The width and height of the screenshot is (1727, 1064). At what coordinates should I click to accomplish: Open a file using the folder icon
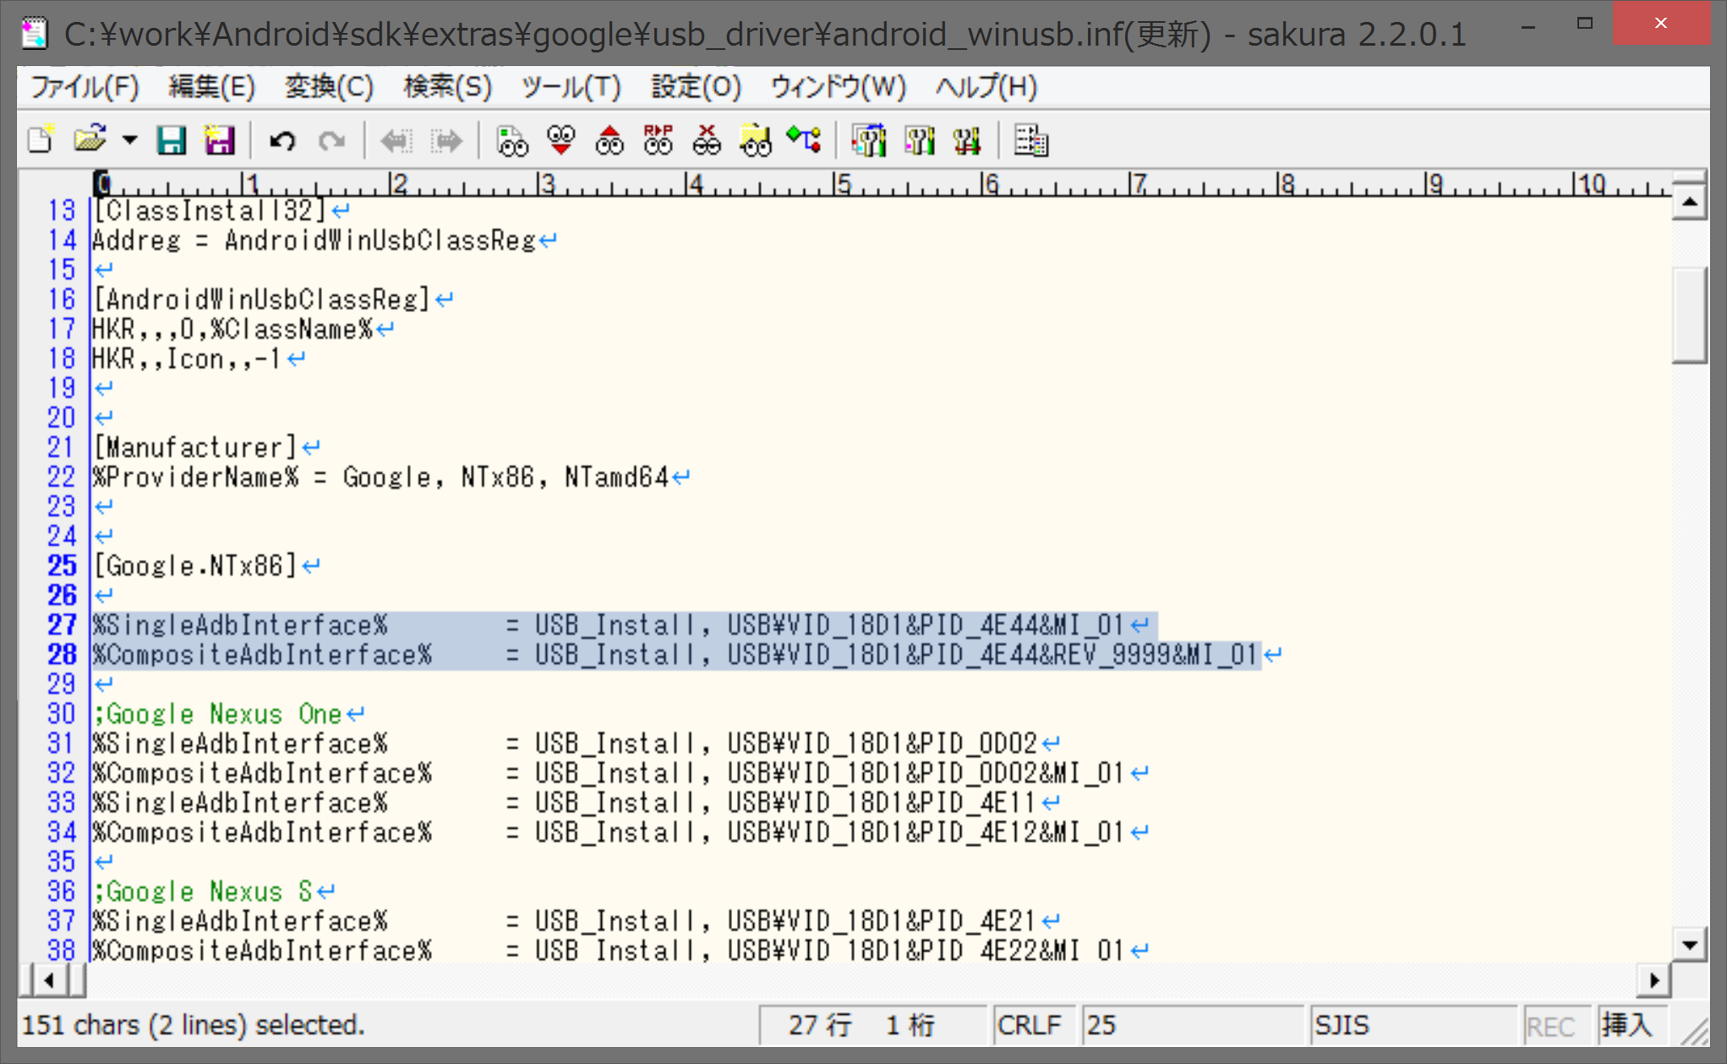click(x=89, y=140)
